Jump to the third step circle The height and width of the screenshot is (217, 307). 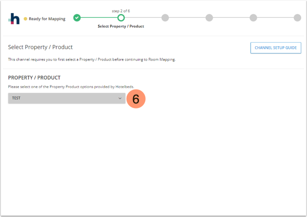165,18
